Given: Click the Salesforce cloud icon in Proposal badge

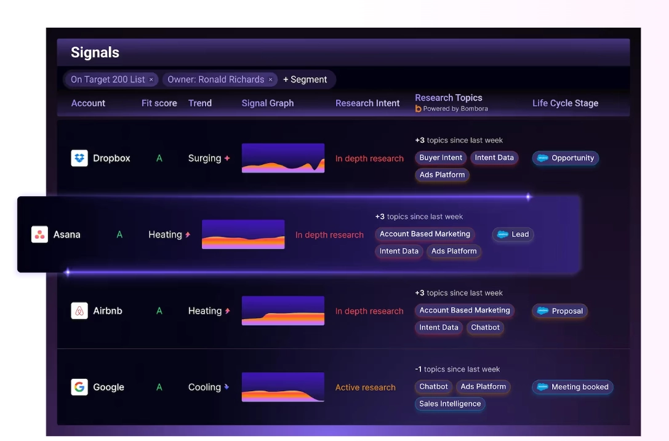Looking at the screenshot, I should (543, 311).
